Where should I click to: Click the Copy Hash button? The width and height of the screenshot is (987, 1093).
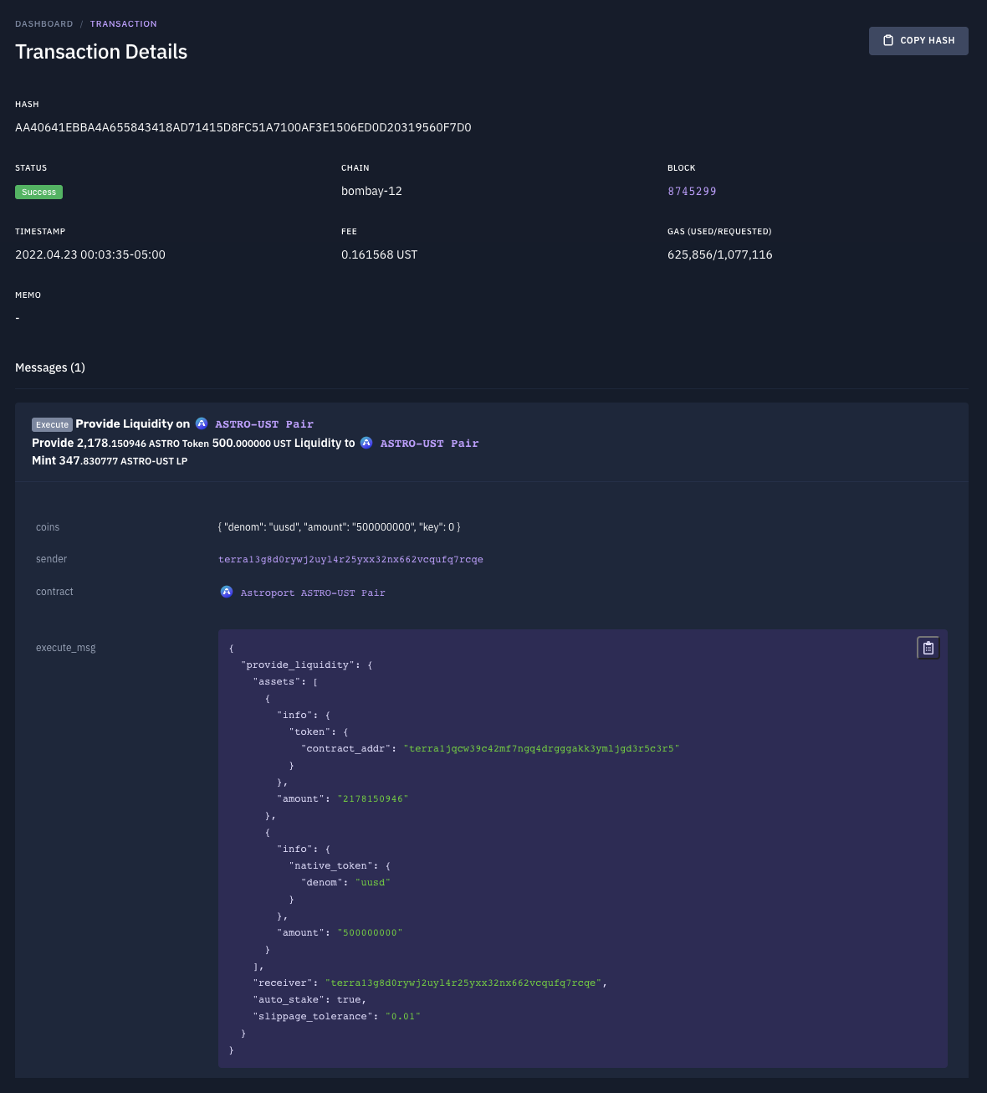coord(918,40)
